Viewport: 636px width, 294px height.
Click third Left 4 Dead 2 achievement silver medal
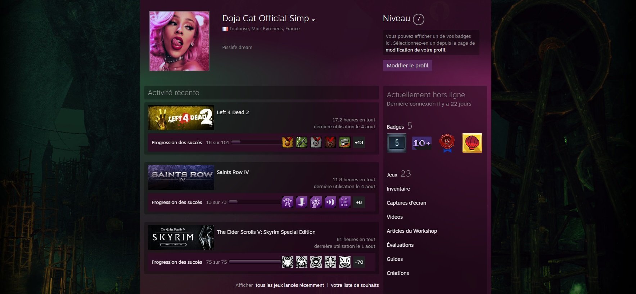pos(316,142)
